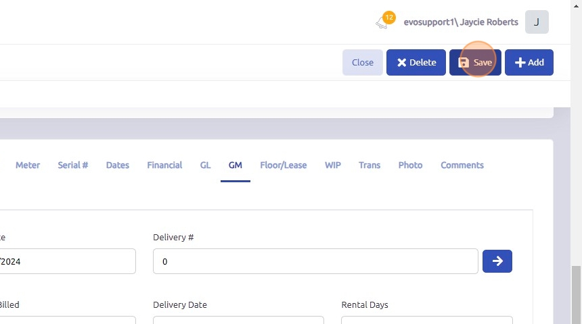Switch to the Floor/Lease tab

[x=284, y=165]
